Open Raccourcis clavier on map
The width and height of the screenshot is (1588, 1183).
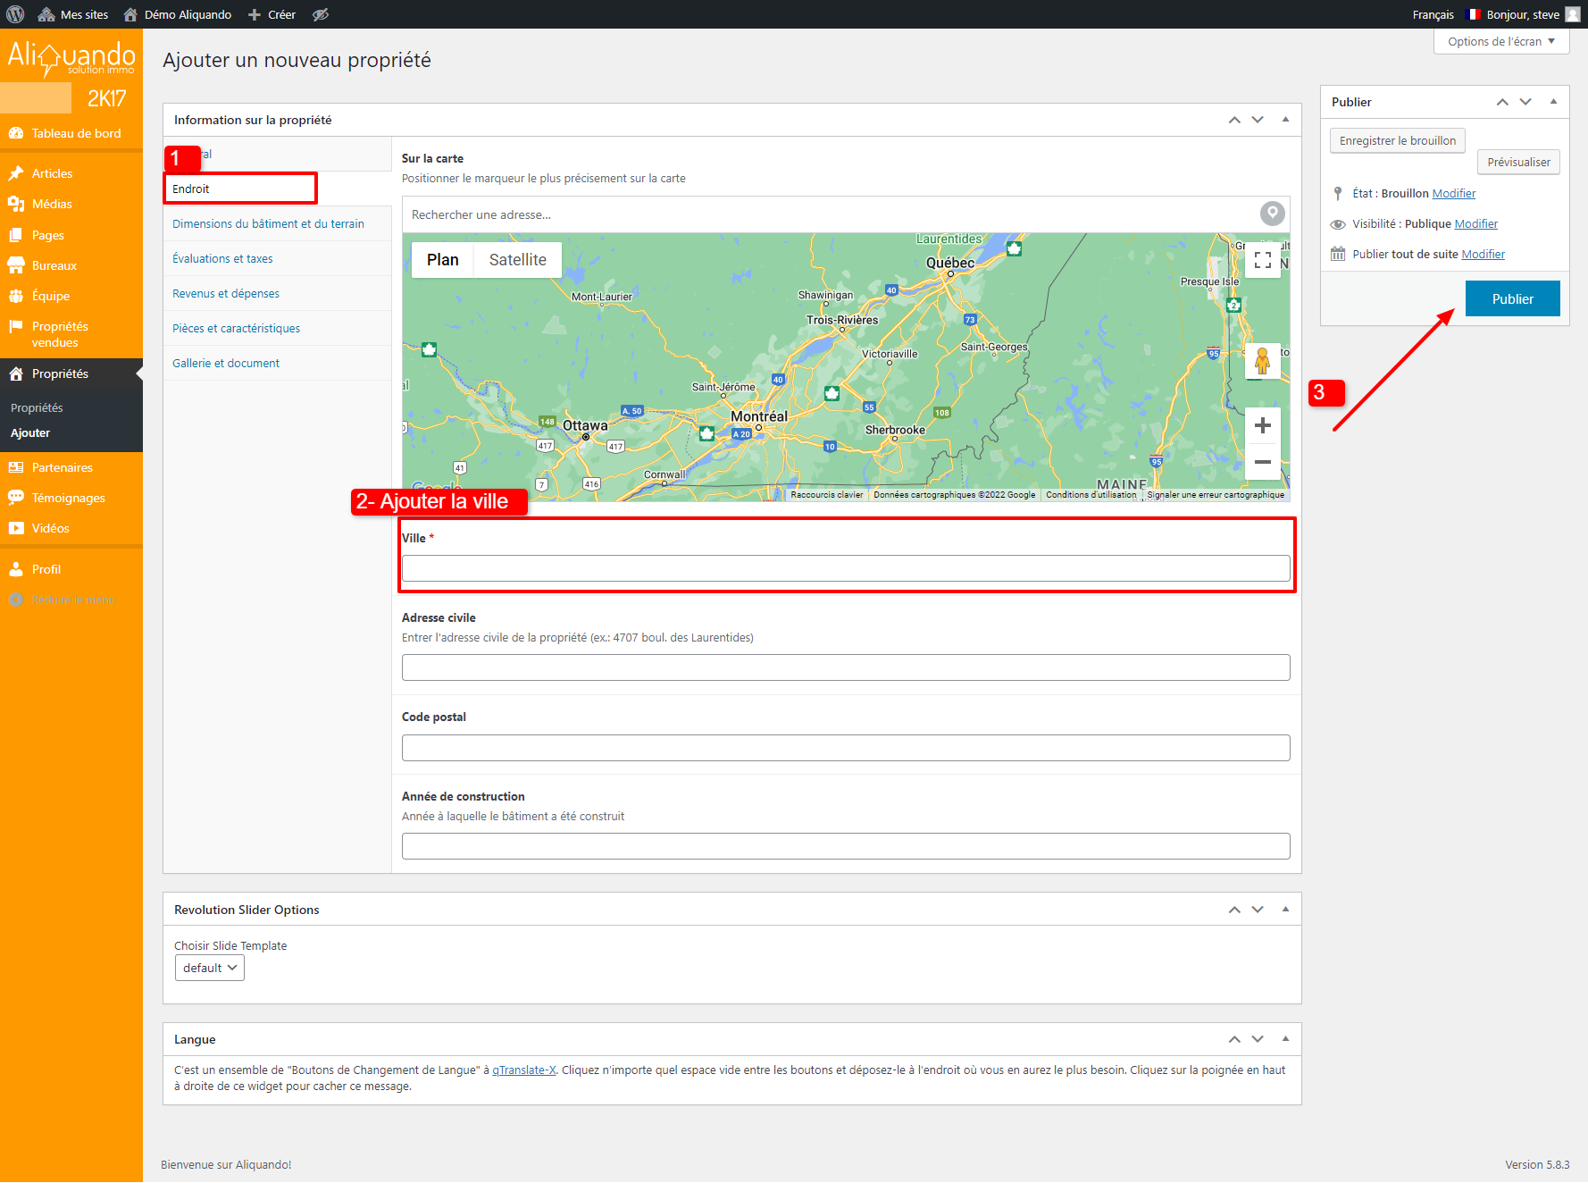tap(826, 494)
